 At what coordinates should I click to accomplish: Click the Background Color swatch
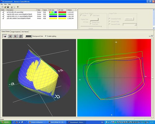(x=29, y=36)
